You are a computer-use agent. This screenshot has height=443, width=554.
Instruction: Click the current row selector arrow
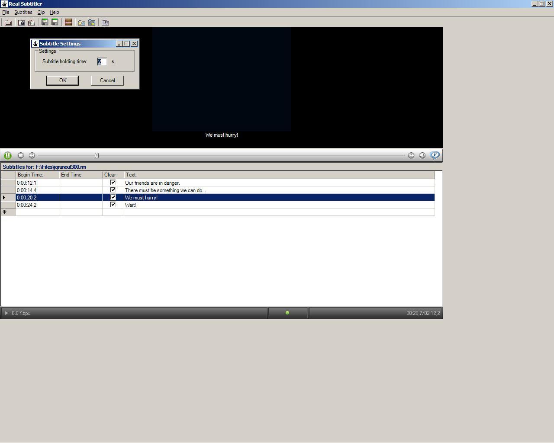click(8, 198)
